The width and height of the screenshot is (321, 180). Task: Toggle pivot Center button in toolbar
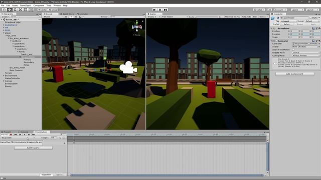point(43,9)
